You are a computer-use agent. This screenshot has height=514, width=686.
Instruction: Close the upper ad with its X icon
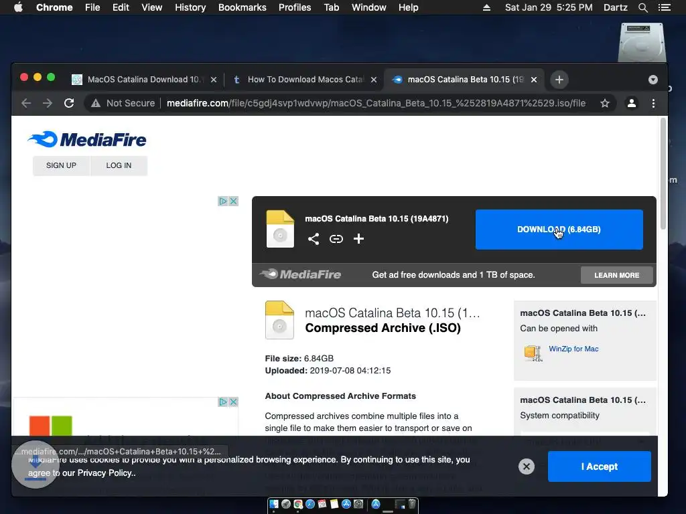coord(234,201)
